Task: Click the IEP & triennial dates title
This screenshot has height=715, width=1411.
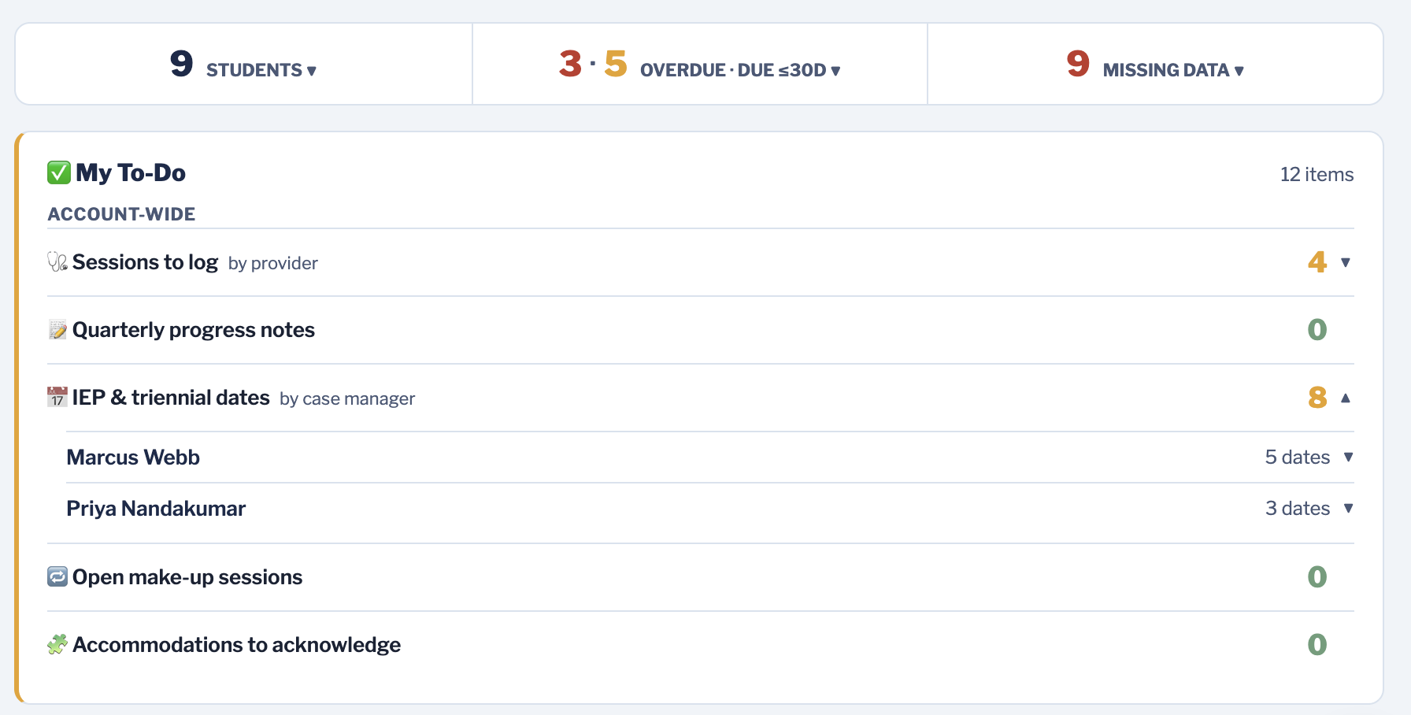Action: 171,398
